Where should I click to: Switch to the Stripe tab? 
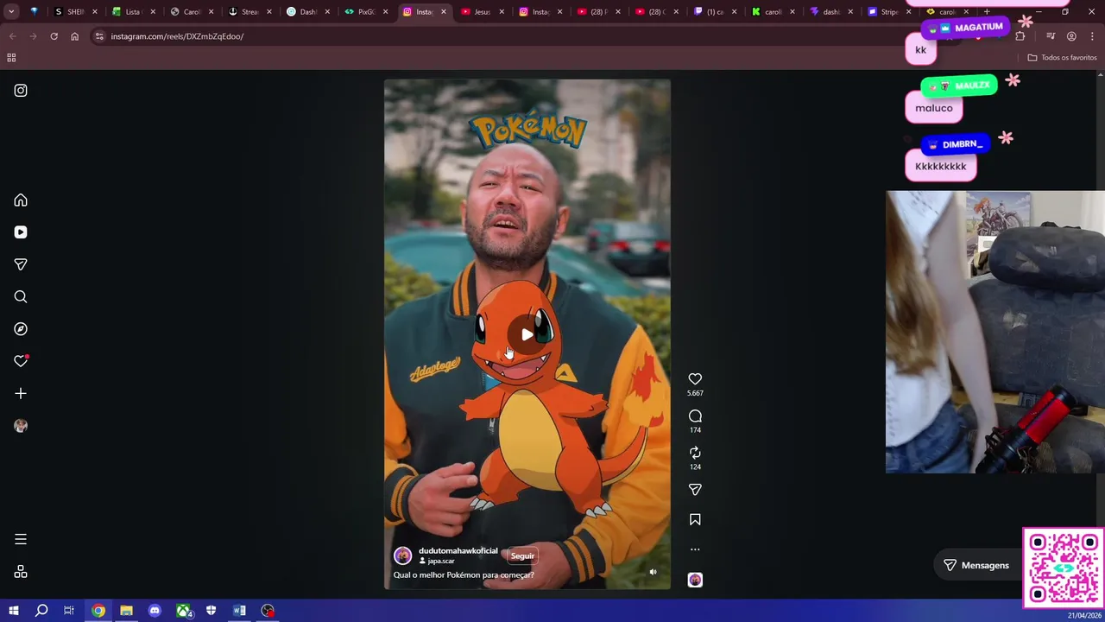point(889,12)
